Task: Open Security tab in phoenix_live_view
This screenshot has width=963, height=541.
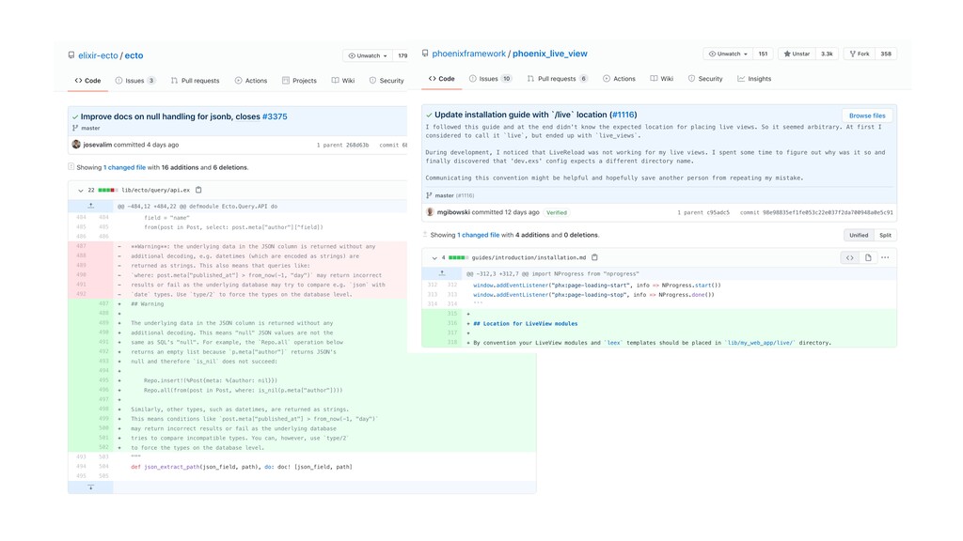Action: [x=705, y=79]
